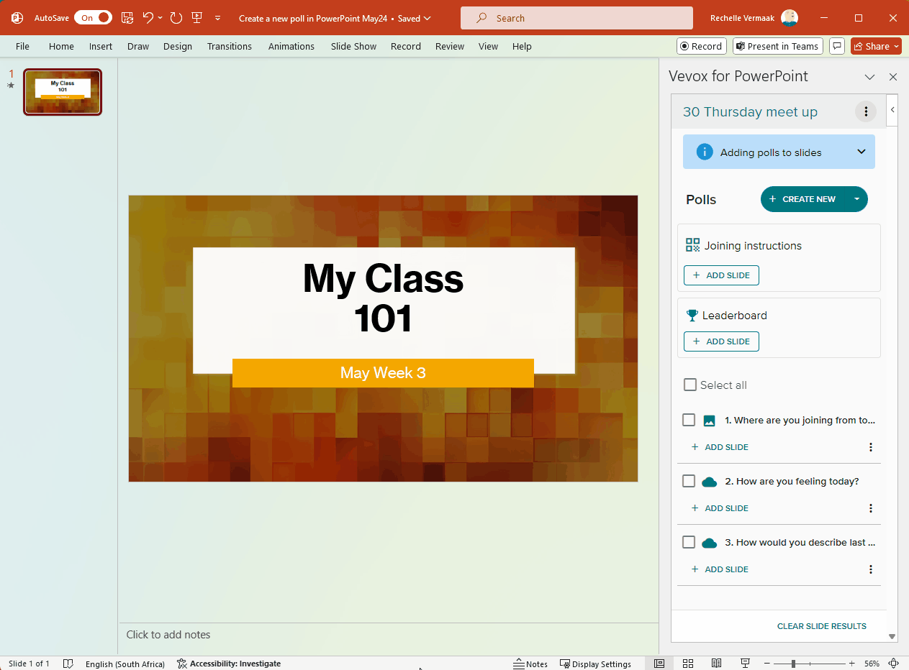This screenshot has height=670, width=909.
Task: Open Present in Teams
Action: pyautogui.click(x=777, y=45)
